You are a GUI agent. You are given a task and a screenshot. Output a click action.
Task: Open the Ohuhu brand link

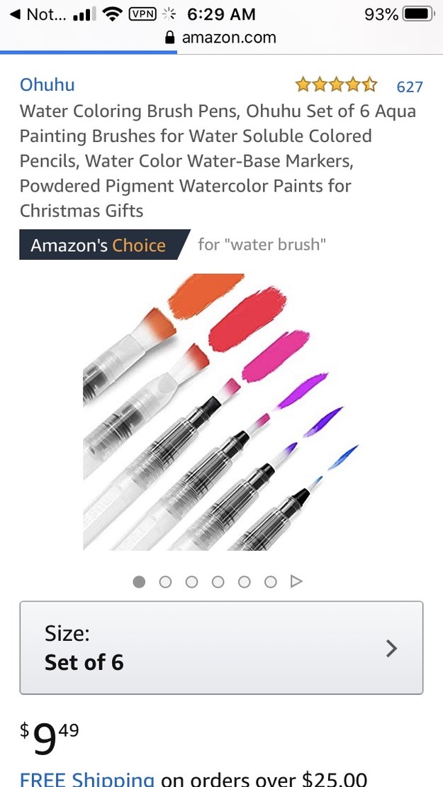[47, 85]
